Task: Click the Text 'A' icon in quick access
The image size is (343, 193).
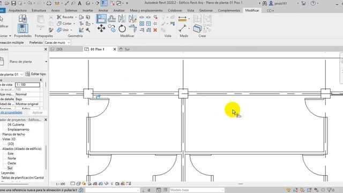Action: pos(80,3)
